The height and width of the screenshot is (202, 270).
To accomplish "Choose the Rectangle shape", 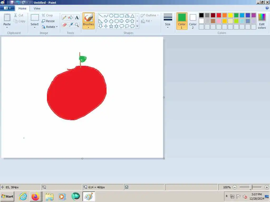I will pos(116,16).
